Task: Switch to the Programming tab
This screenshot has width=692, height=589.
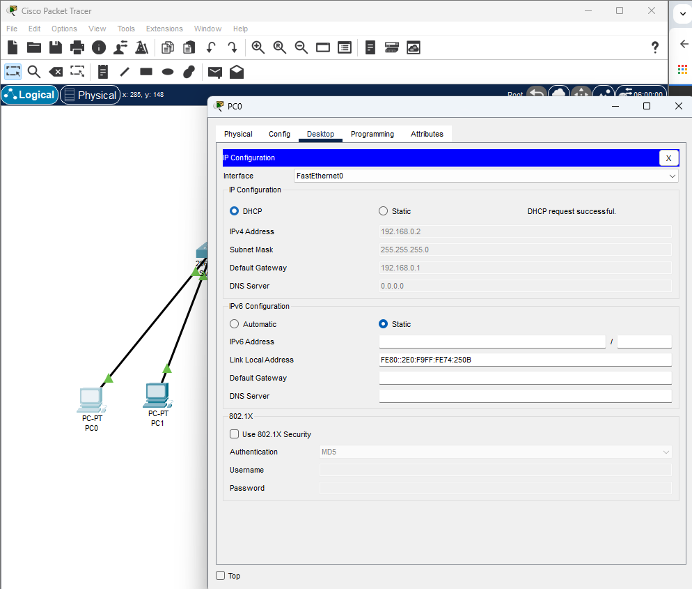Action: 372,134
